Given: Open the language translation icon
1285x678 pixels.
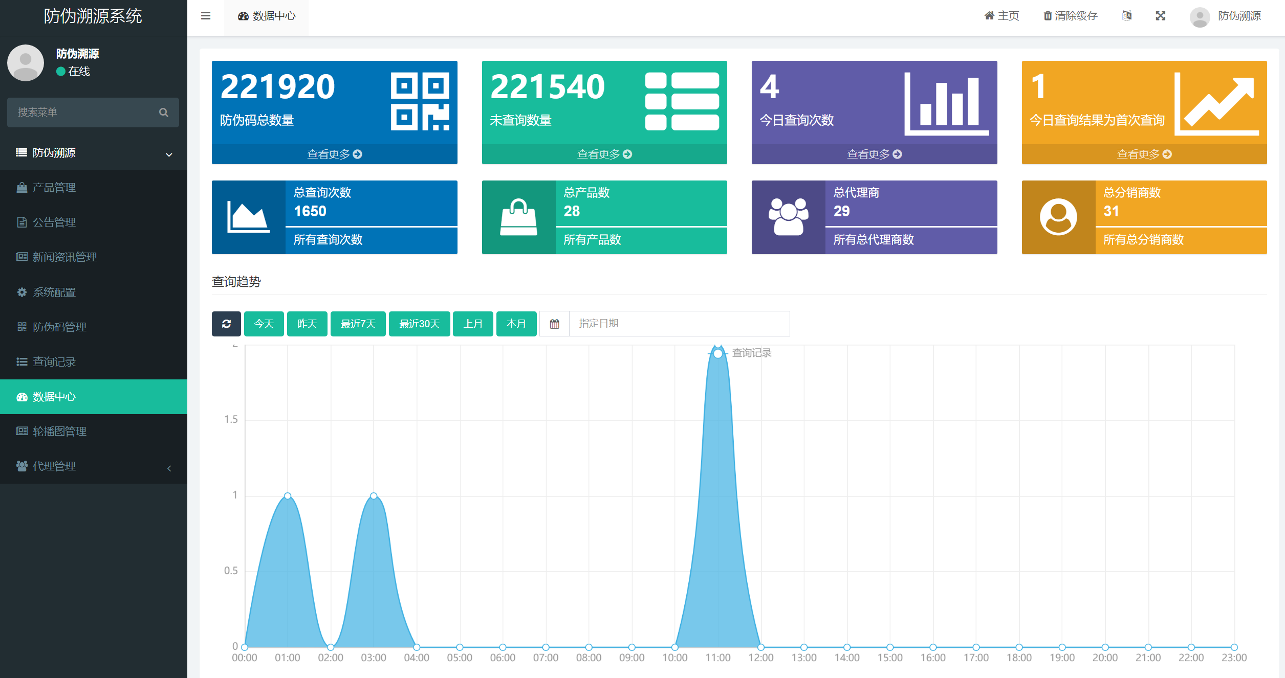Looking at the screenshot, I should (x=1126, y=16).
